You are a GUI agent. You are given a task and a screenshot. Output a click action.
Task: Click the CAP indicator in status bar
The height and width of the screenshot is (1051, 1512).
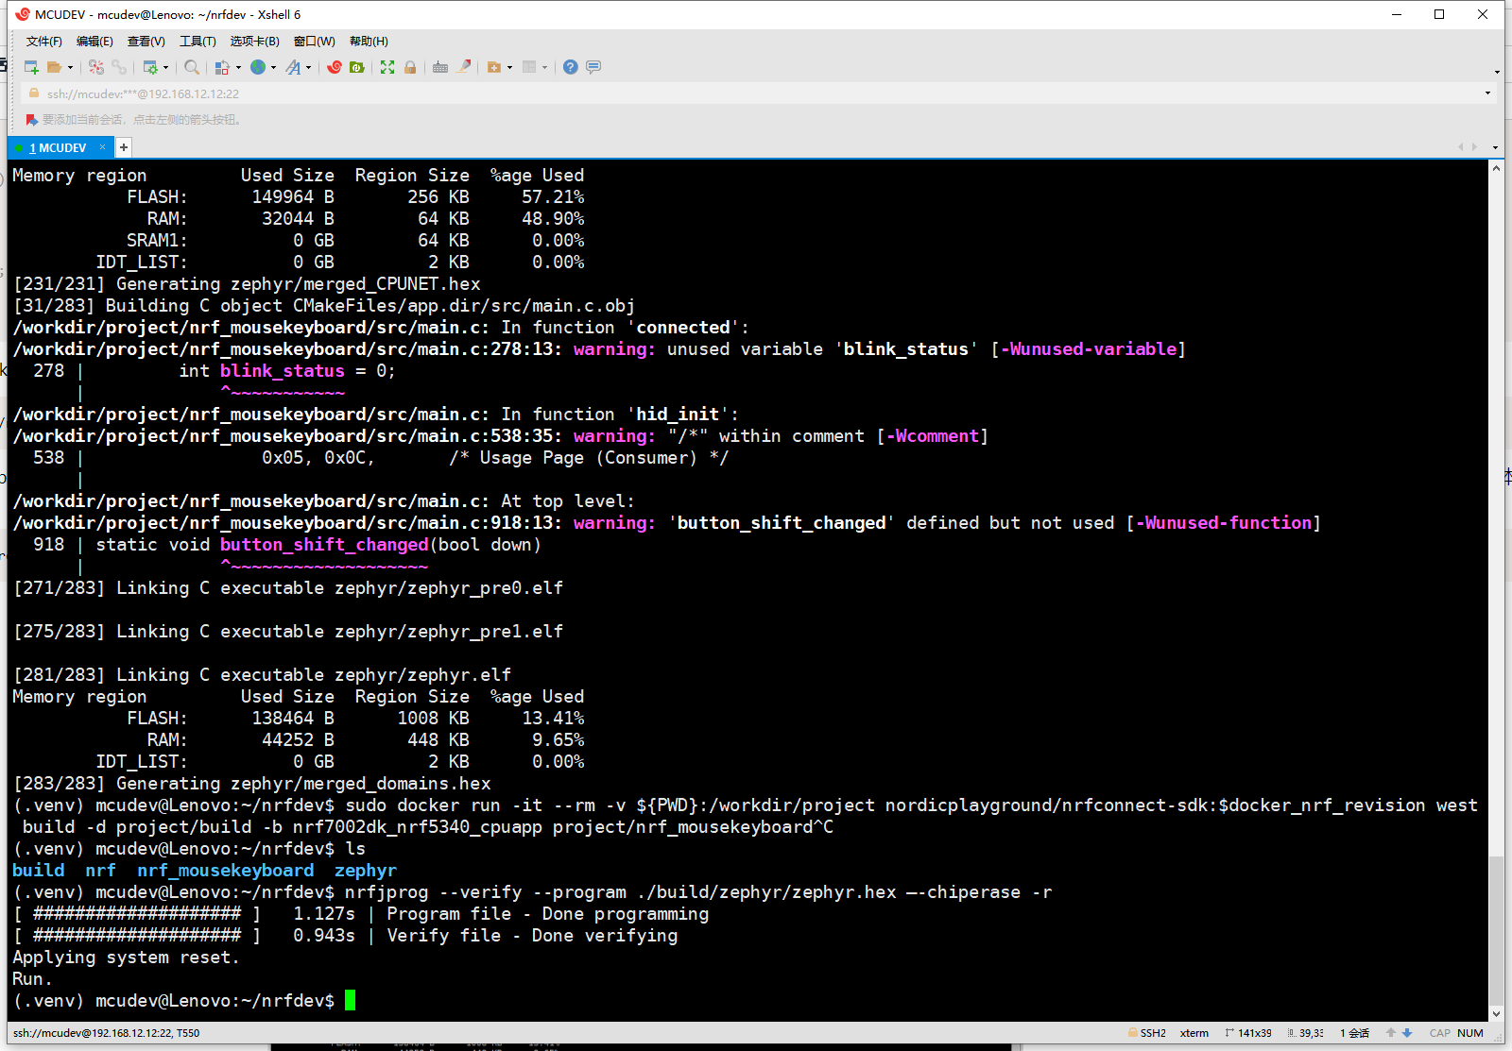pos(1440,1033)
